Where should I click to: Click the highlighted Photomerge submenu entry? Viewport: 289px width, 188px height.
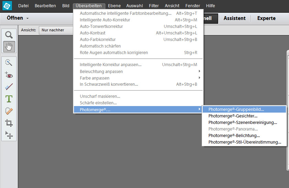click(138, 109)
